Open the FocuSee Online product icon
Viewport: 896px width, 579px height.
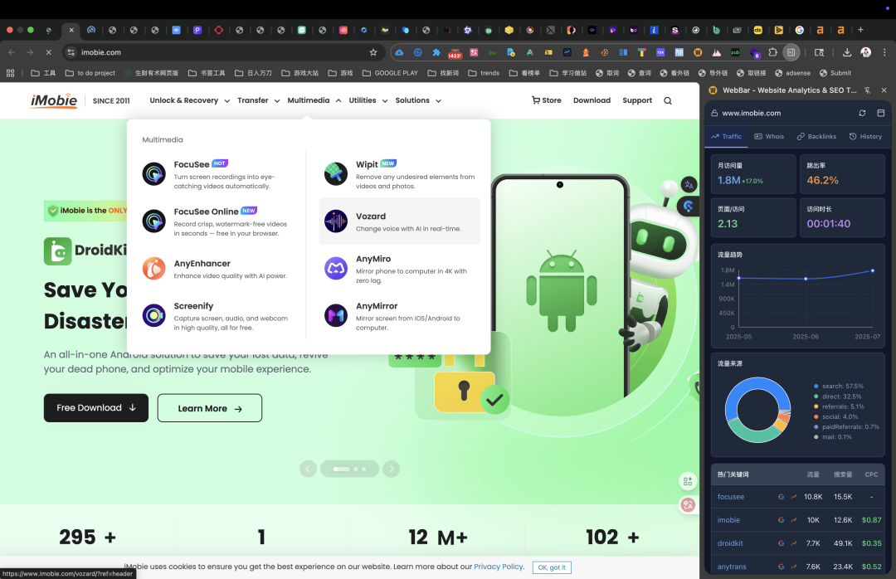click(x=153, y=221)
